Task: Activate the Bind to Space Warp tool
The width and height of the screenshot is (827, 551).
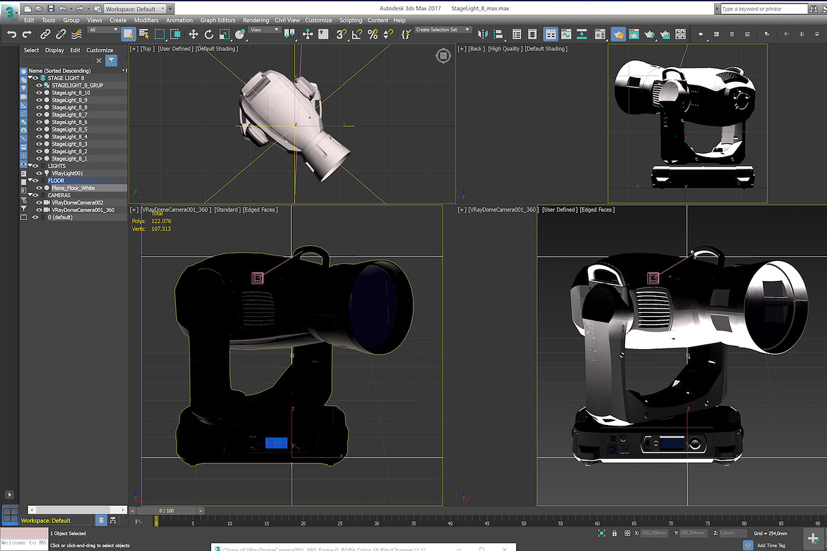Action: 76,34
